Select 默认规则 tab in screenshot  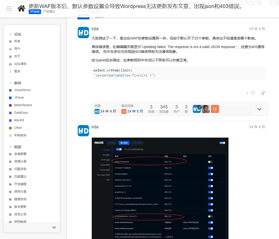click(124, 143)
